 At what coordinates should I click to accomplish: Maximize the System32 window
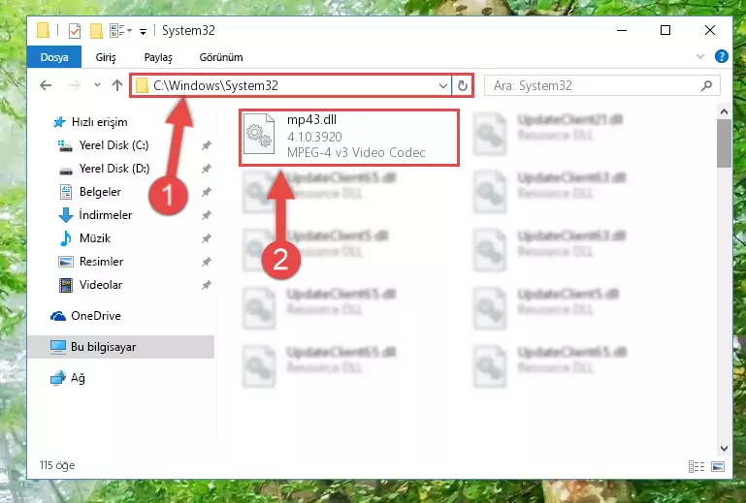coord(665,30)
